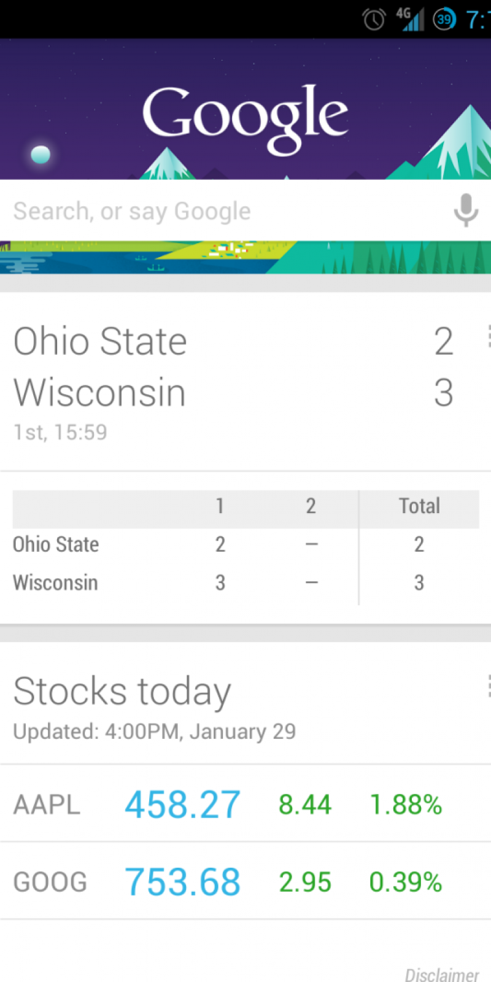The image size is (491, 982).
Task: Tap the game clock "1st, 15:59"
Action: click(x=60, y=432)
